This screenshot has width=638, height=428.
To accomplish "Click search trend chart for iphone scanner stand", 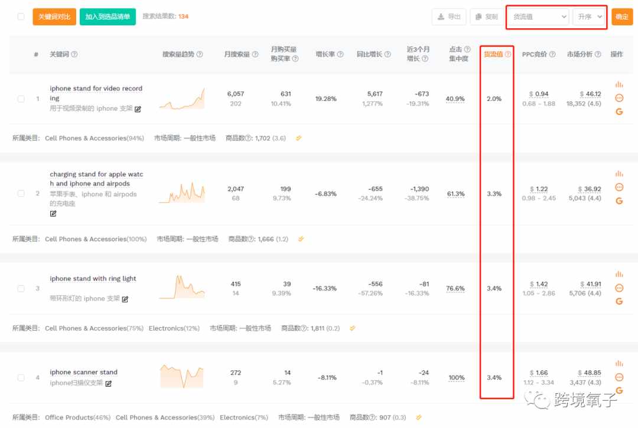I will point(181,376).
